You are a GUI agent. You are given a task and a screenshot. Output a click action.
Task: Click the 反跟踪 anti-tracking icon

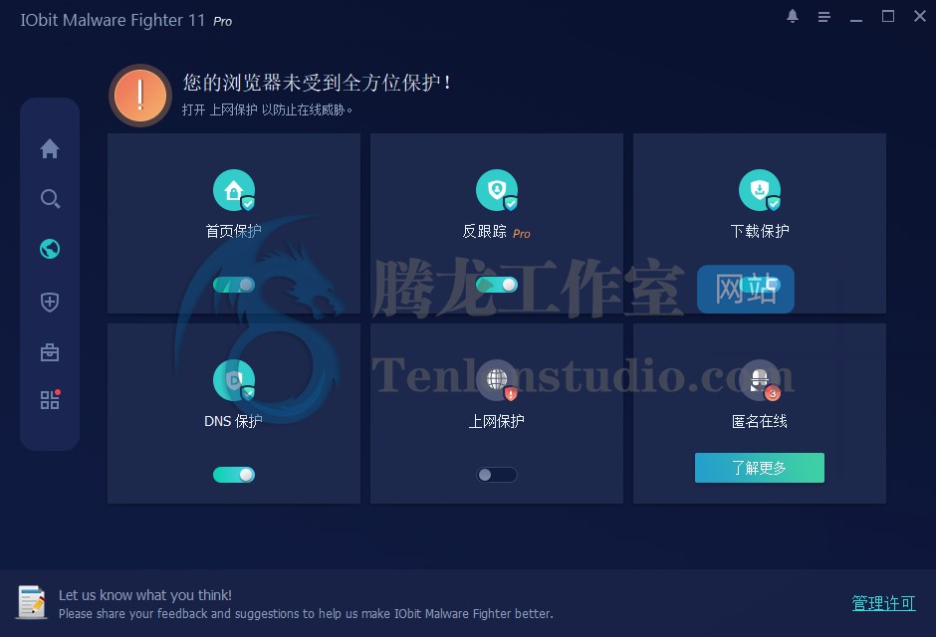(x=497, y=190)
